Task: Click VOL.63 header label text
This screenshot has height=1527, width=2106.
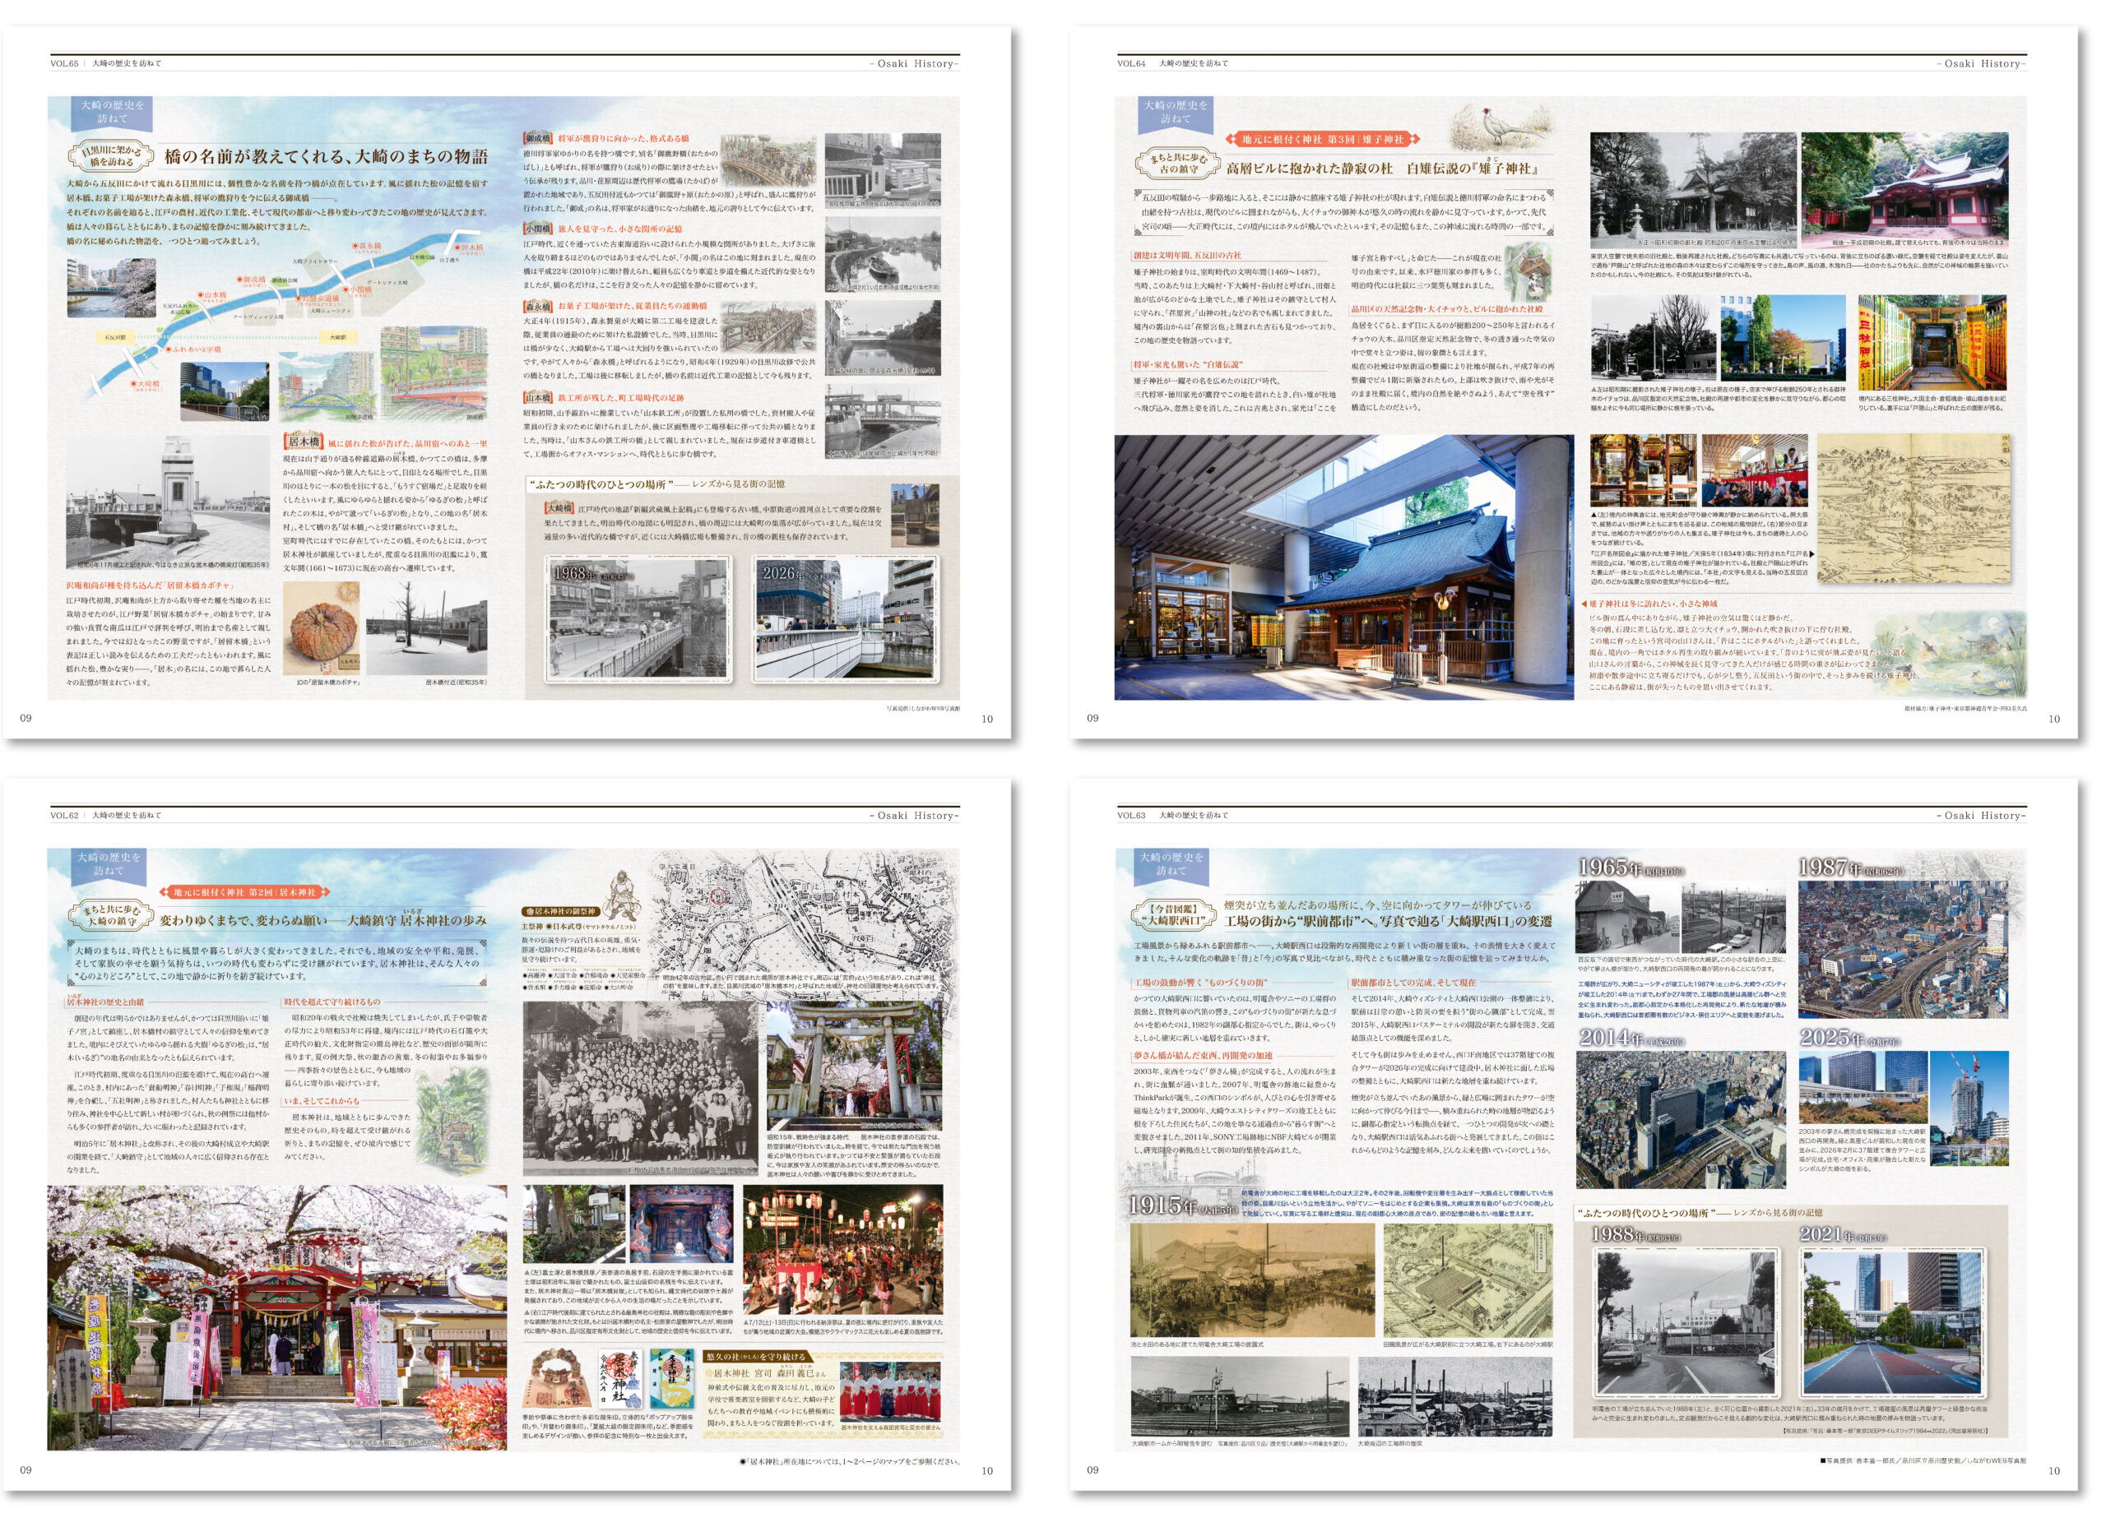Action: [x=1132, y=815]
